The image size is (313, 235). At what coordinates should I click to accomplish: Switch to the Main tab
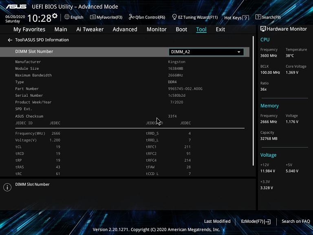pyautogui.click(x=61, y=29)
